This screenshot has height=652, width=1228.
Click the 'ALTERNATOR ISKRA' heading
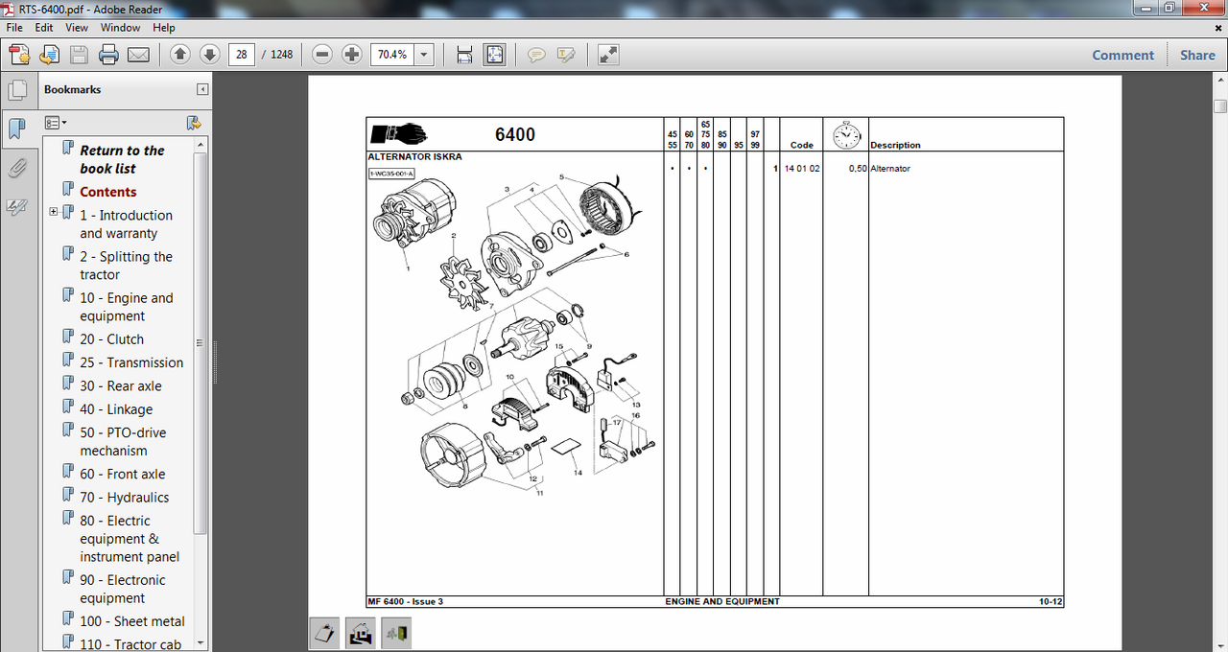coord(414,156)
